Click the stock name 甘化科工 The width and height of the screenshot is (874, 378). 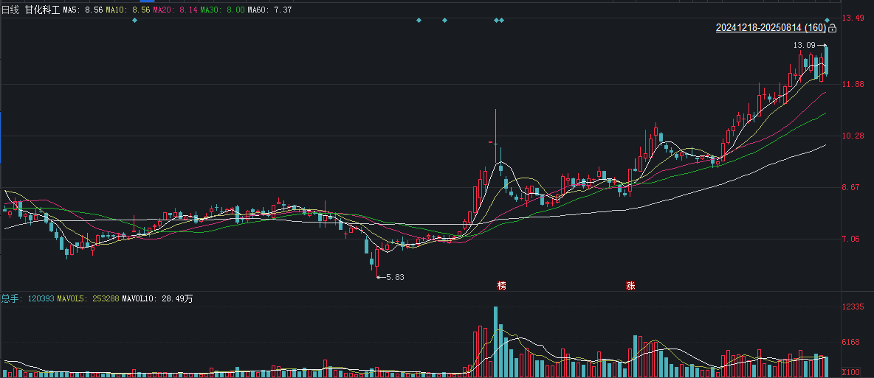(42, 10)
